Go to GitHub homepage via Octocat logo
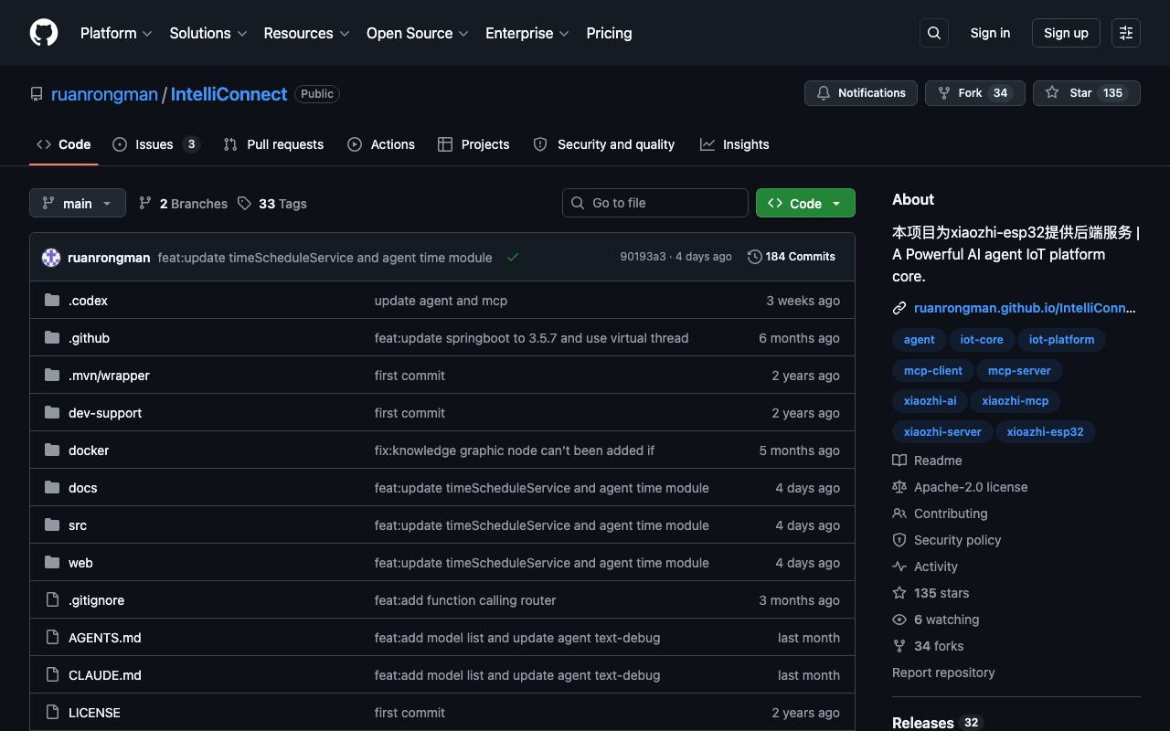The width and height of the screenshot is (1170, 731). (44, 33)
